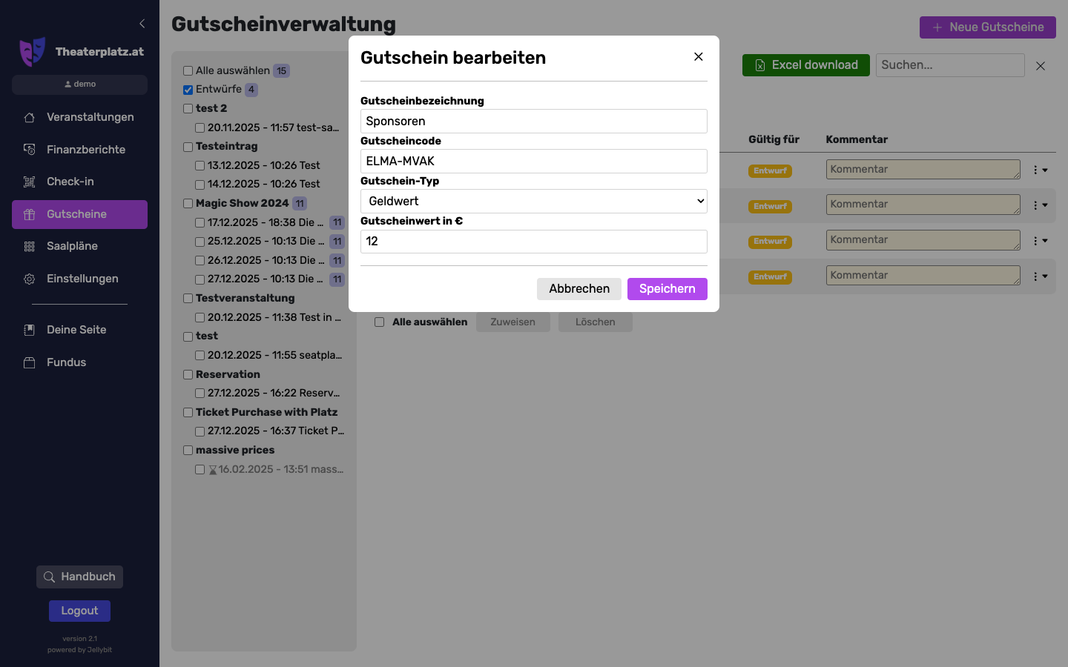Open the Gutschein-Typ dropdown
The image size is (1068, 667).
click(x=534, y=202)
